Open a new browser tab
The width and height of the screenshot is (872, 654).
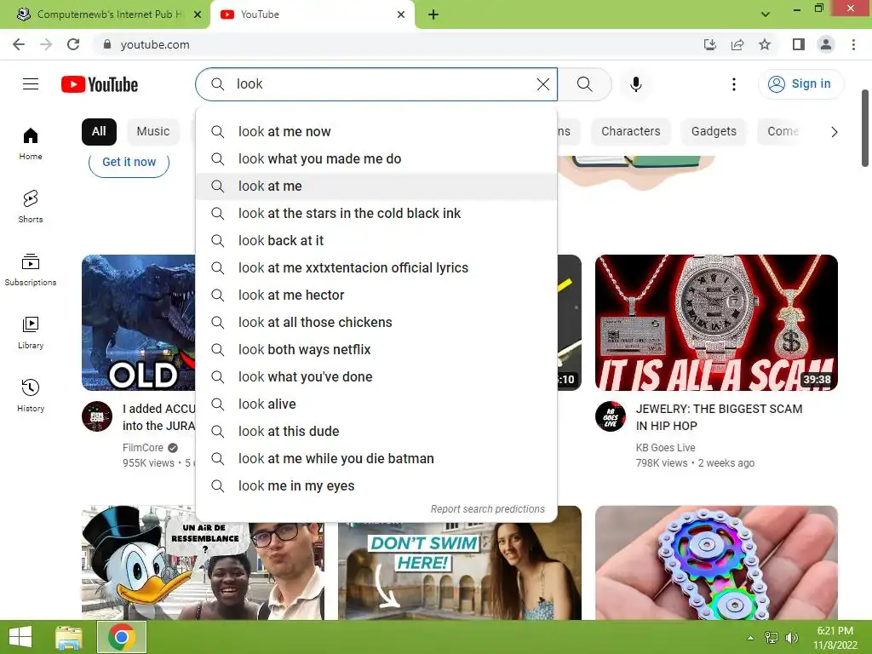(x=433, y=14)
